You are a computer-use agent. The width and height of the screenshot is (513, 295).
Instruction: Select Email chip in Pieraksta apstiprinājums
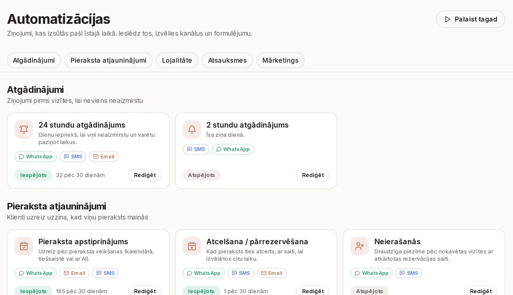[74, 273]
